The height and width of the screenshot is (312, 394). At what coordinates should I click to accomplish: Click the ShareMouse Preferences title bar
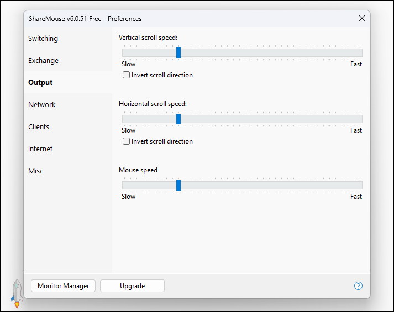[x=166, y=18]
